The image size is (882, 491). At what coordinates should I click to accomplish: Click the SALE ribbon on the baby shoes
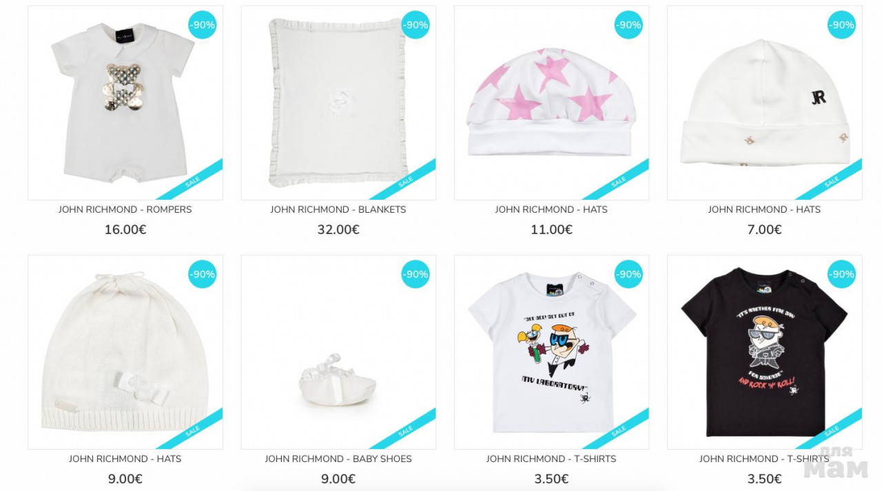coord(407,430)
